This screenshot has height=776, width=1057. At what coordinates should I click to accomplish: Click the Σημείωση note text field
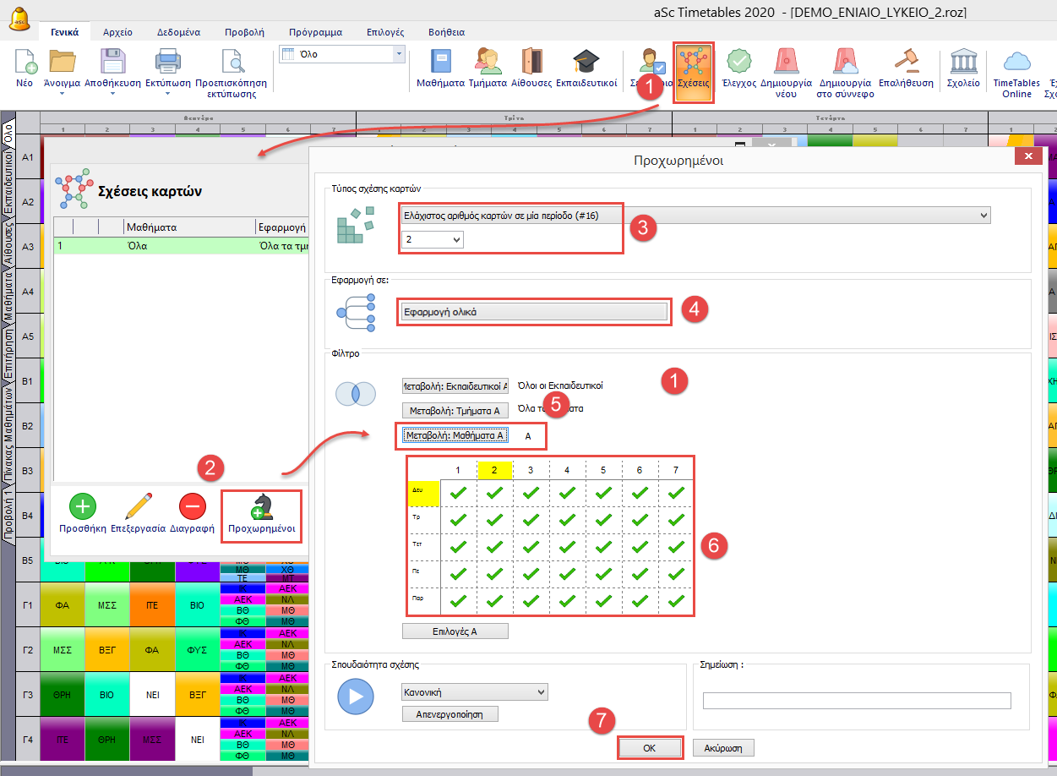click(856, 701)
